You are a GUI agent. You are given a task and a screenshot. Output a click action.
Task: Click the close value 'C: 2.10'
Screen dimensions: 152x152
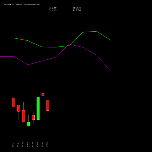tap(53, 8)
